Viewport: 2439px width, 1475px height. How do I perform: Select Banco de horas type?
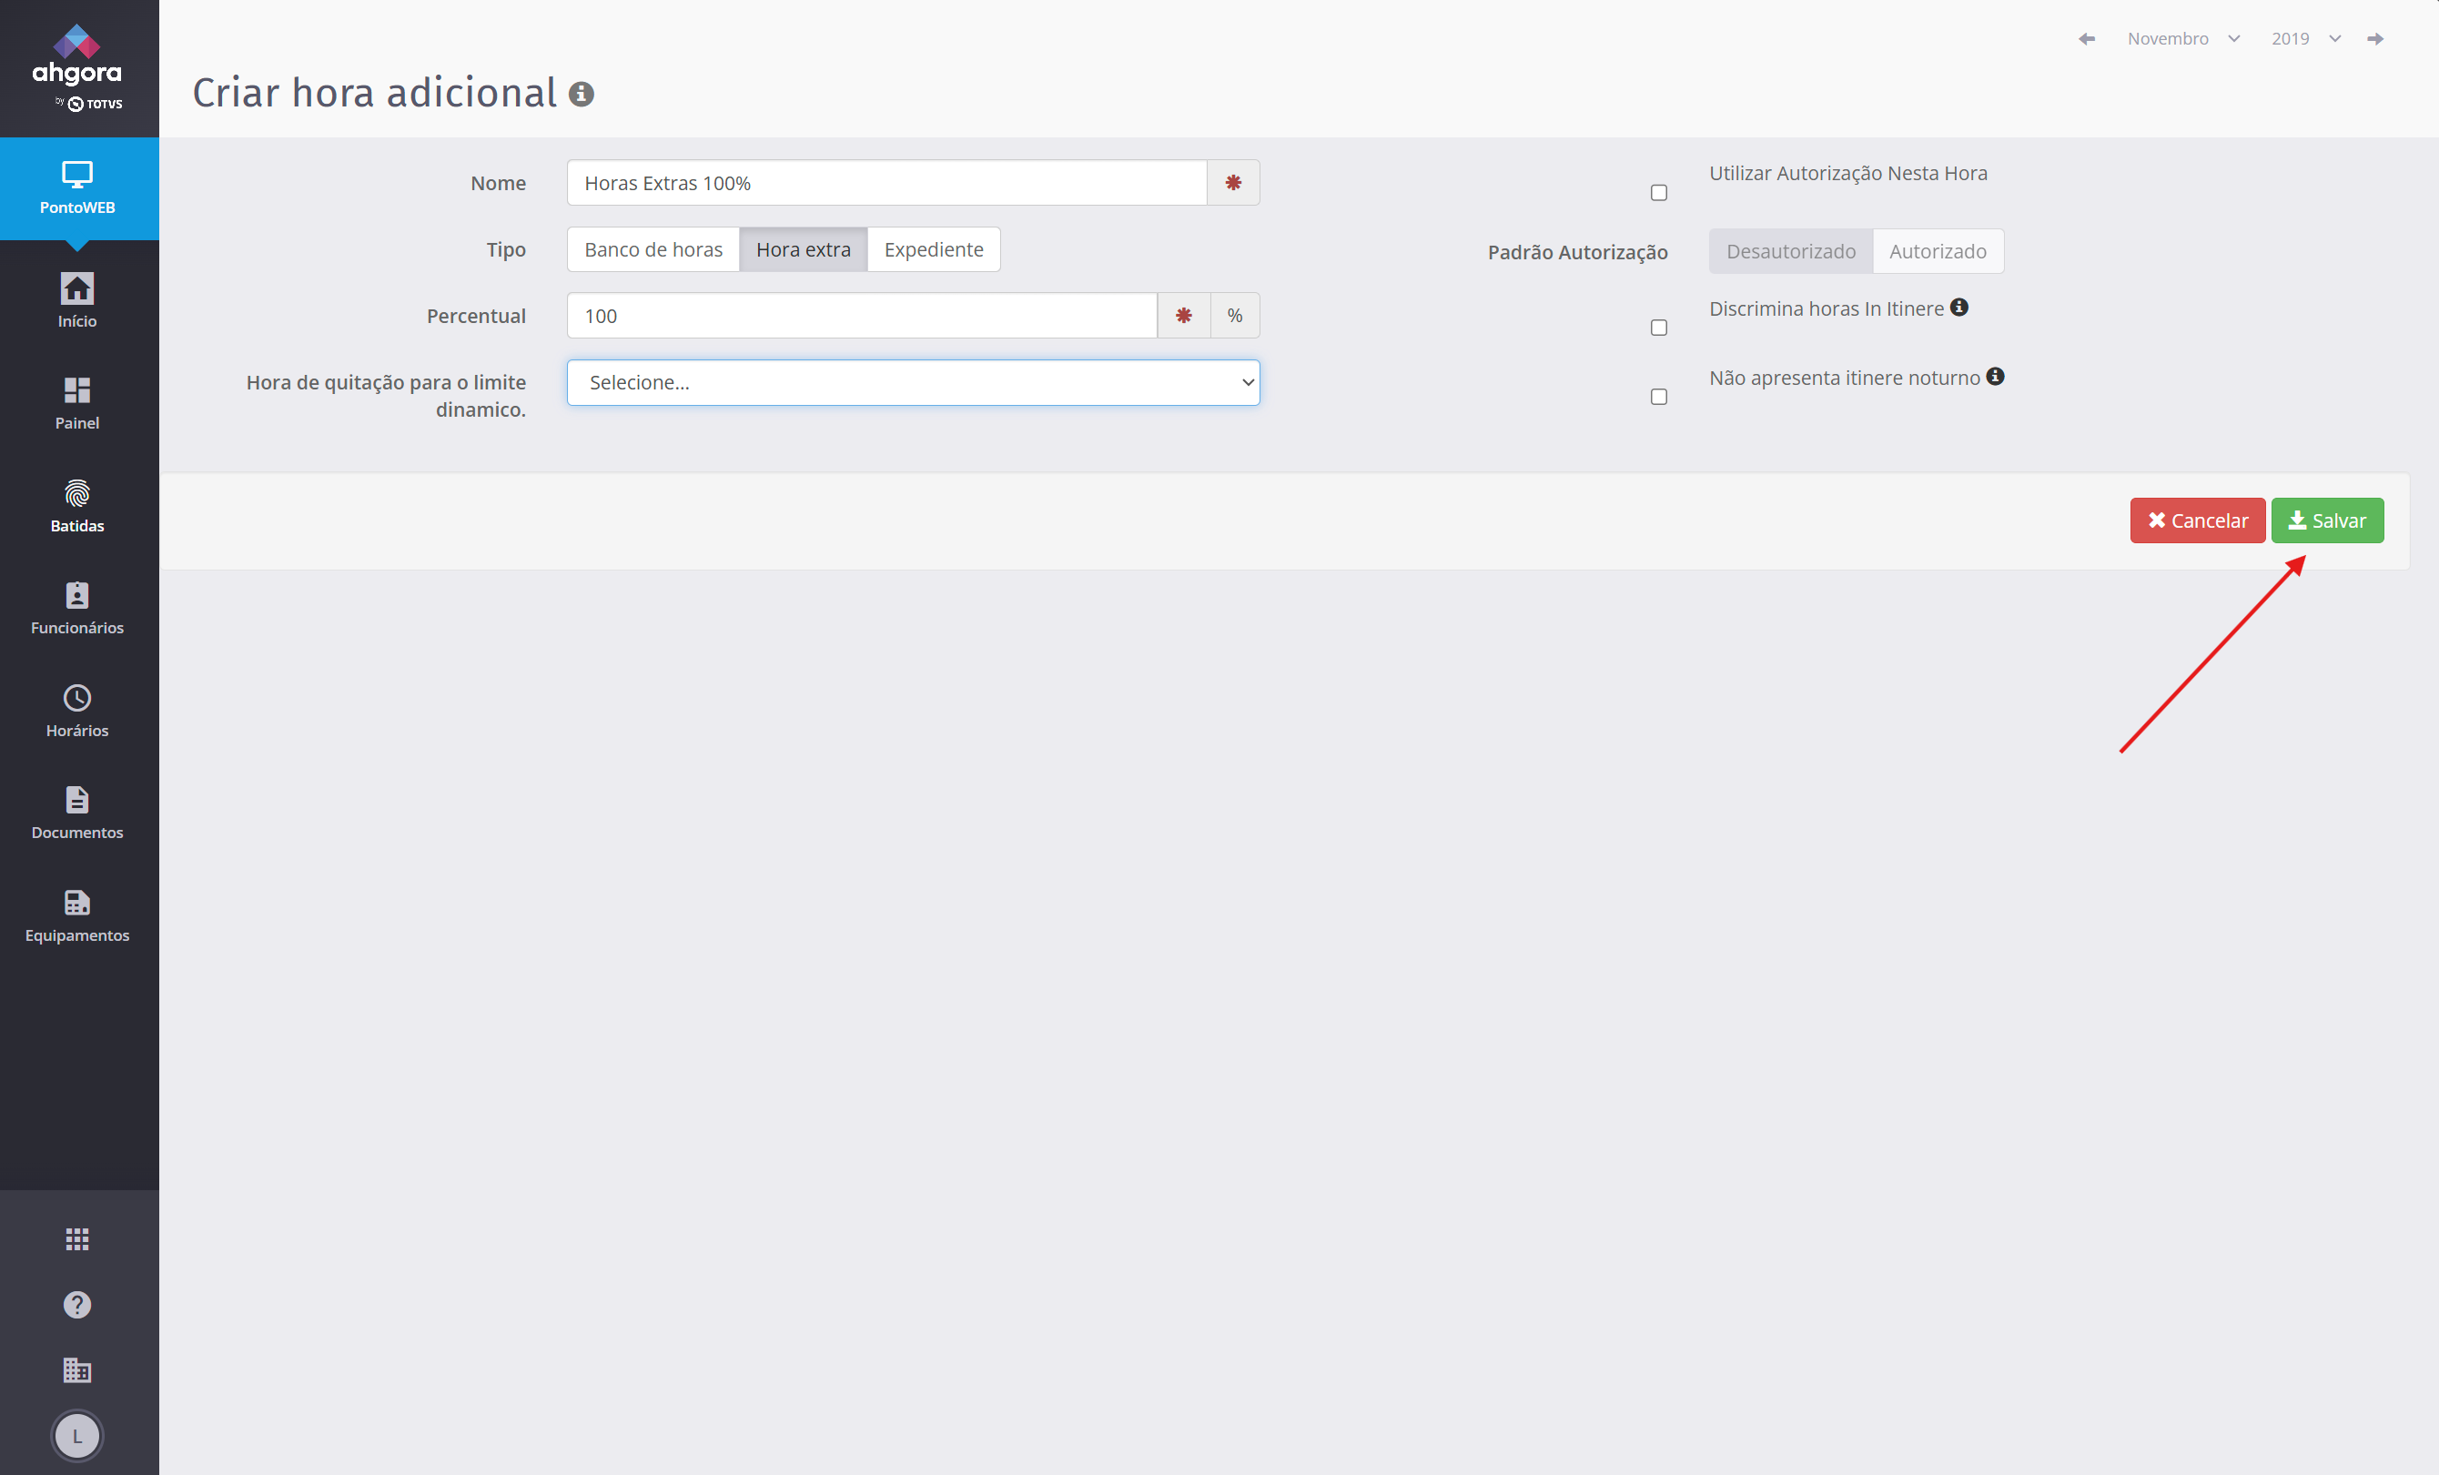point(653,249)
